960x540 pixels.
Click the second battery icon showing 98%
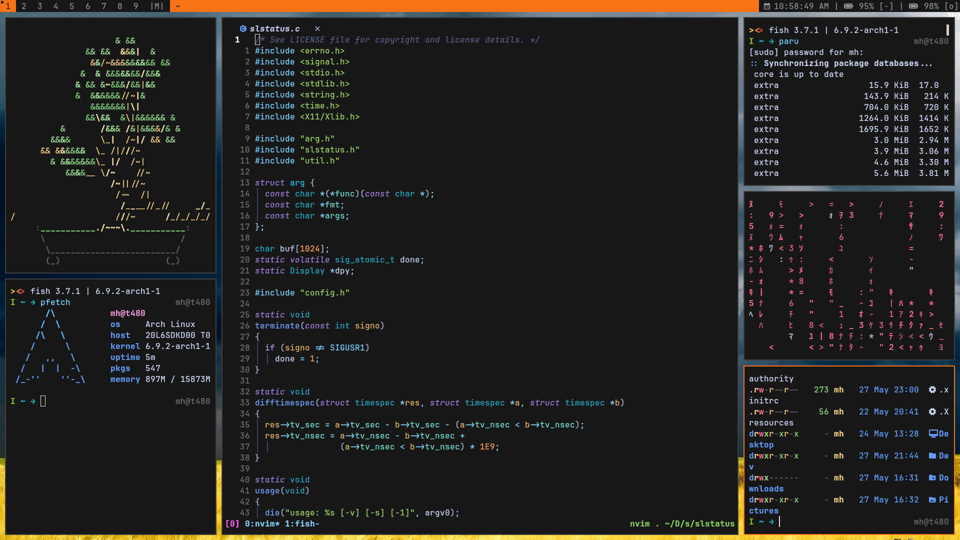pyautogui.click(x=913, y=6)
